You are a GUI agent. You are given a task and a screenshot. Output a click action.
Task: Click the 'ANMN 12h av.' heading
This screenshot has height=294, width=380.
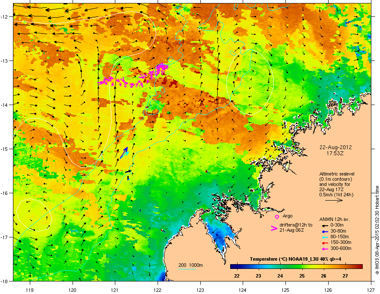click(334, 219)
